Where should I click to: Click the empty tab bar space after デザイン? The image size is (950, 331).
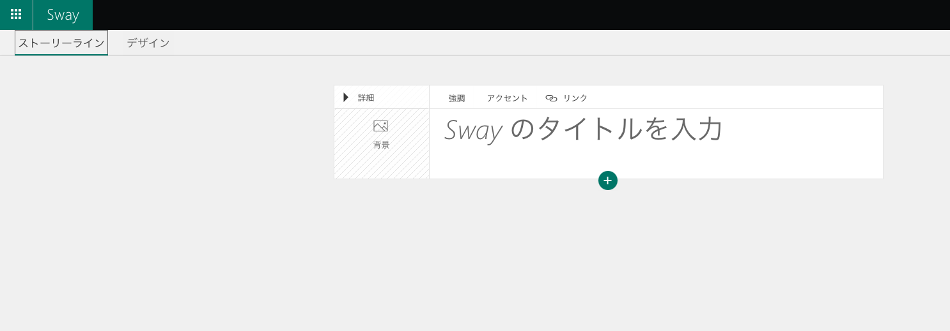[x=511, y=43]
